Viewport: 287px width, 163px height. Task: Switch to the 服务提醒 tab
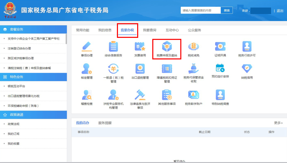click(105, 123)
